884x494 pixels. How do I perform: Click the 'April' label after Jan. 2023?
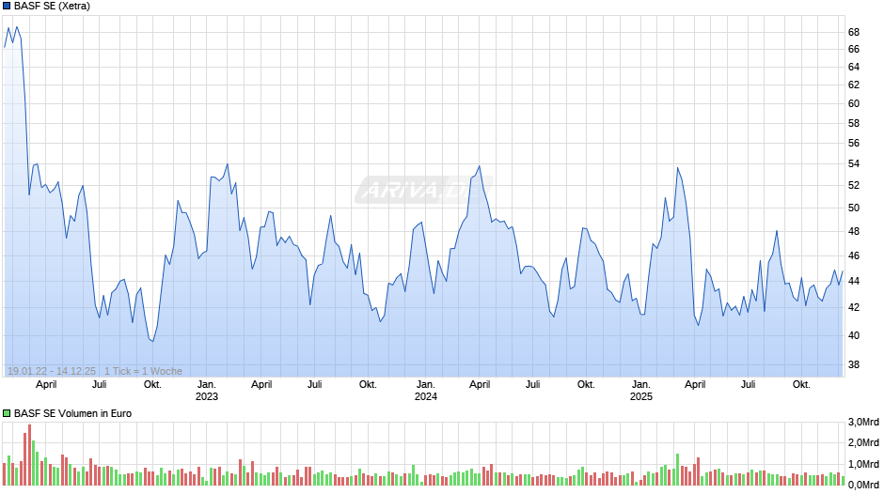point(261,385)
